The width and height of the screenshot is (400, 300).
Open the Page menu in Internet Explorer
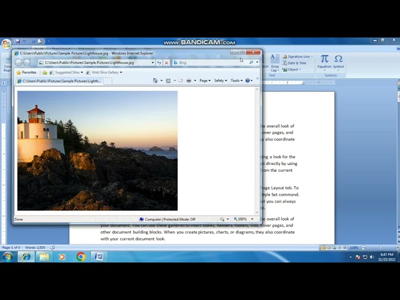[x=205, y=81]
